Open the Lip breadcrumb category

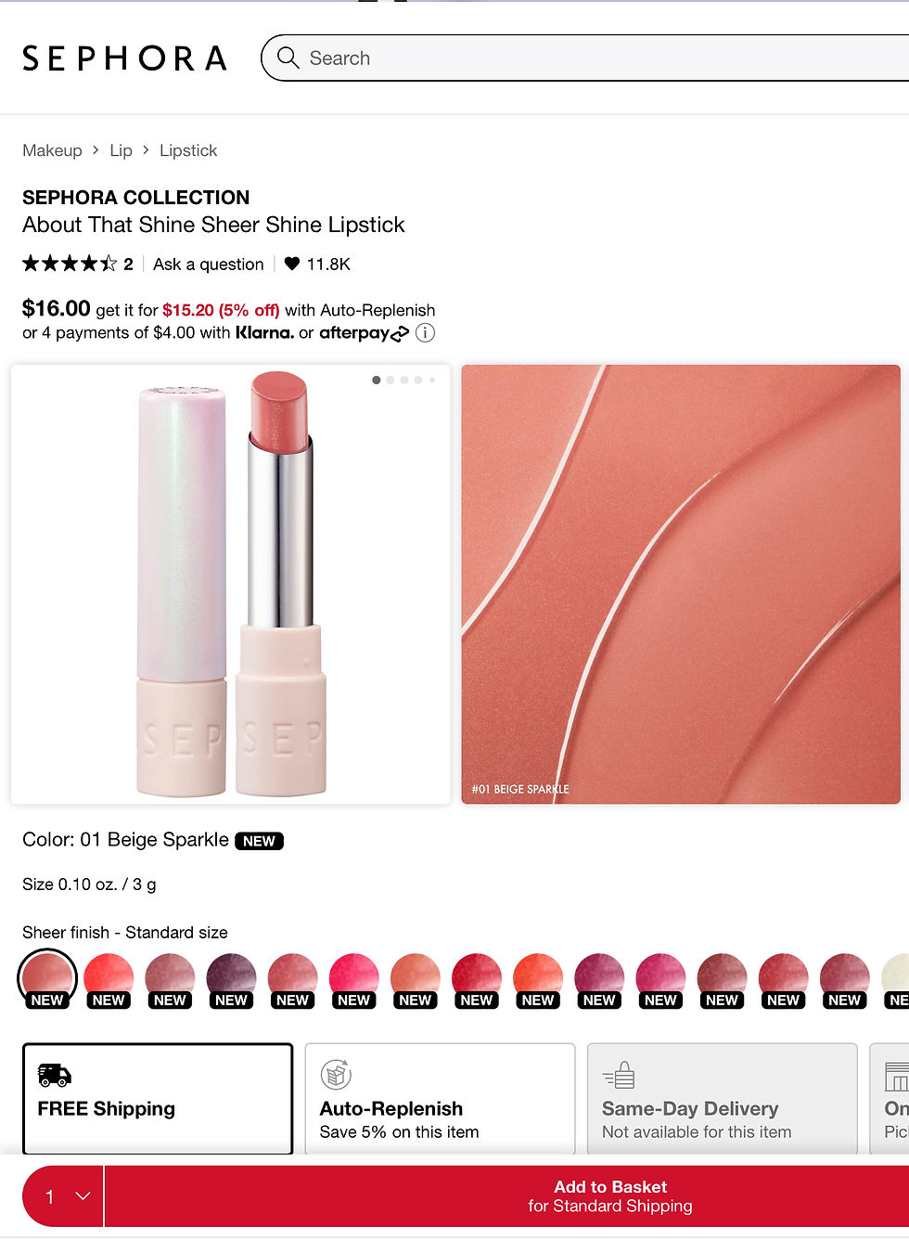click(x=121, y=150)
